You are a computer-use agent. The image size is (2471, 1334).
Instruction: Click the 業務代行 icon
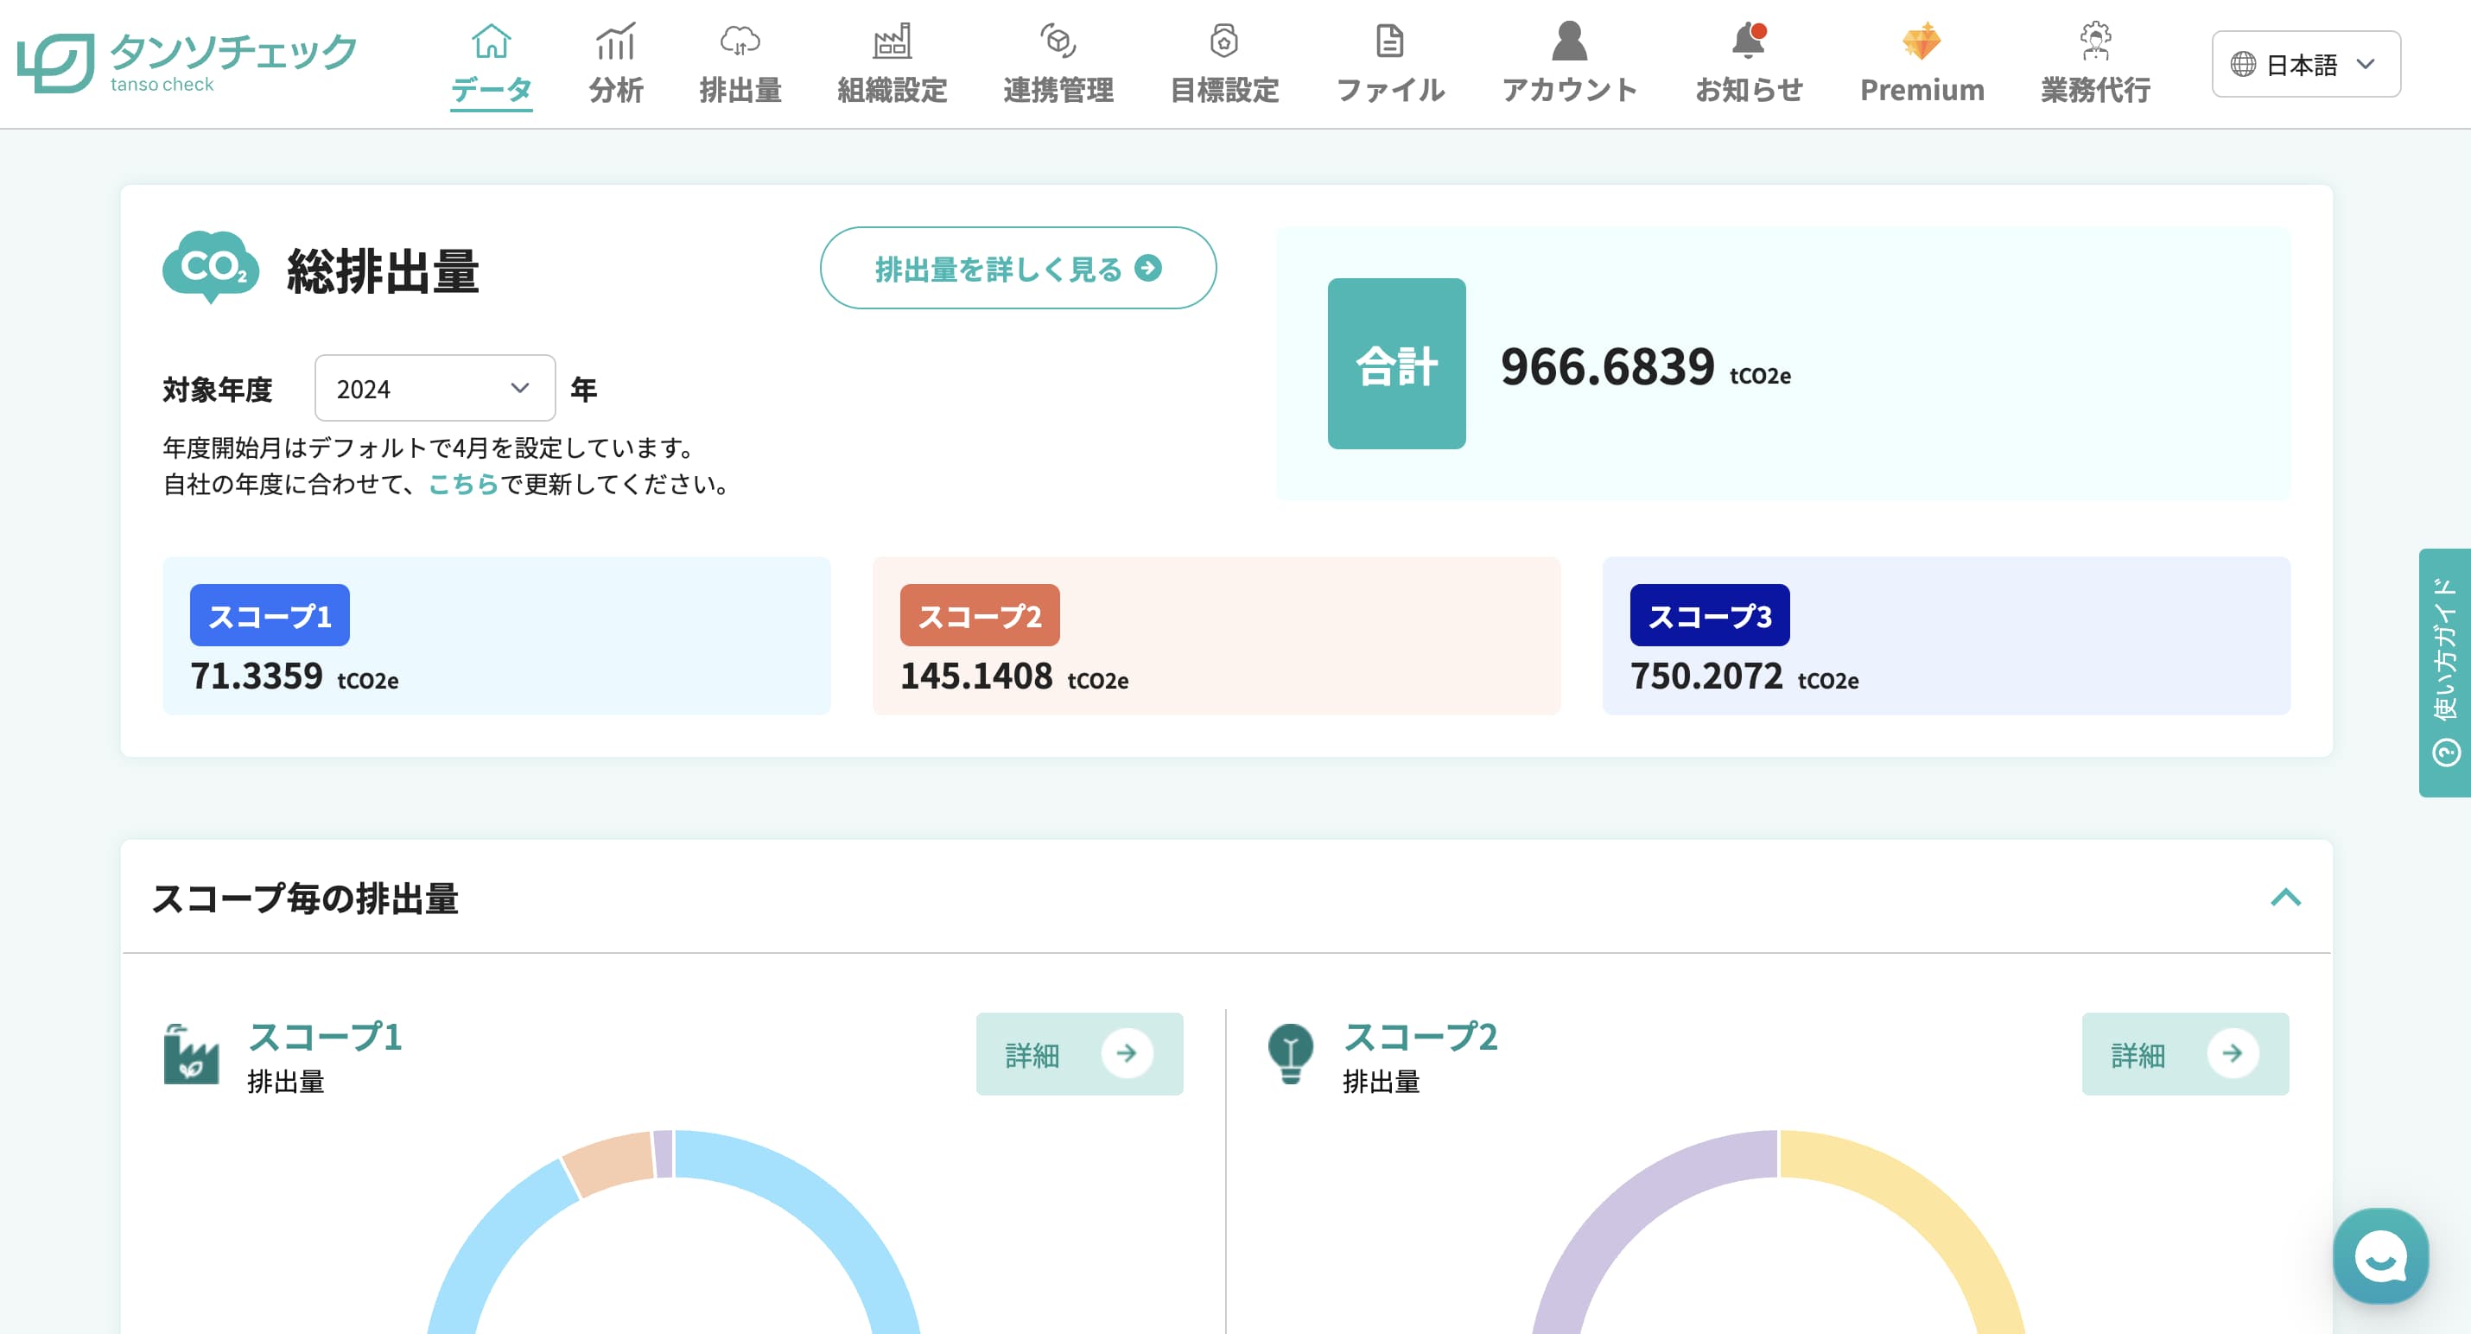pyautogui.click(x=2095, y=41)
